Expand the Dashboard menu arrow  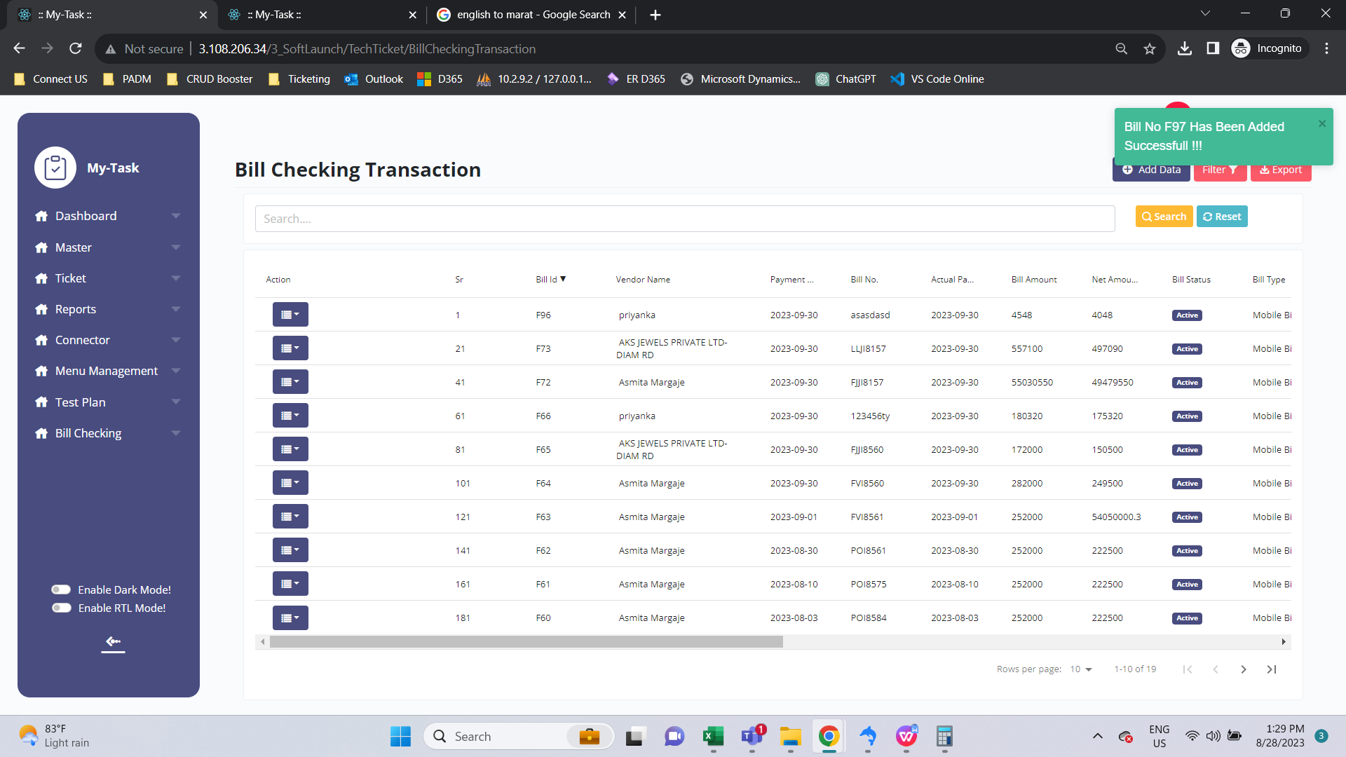coord(176,216)
